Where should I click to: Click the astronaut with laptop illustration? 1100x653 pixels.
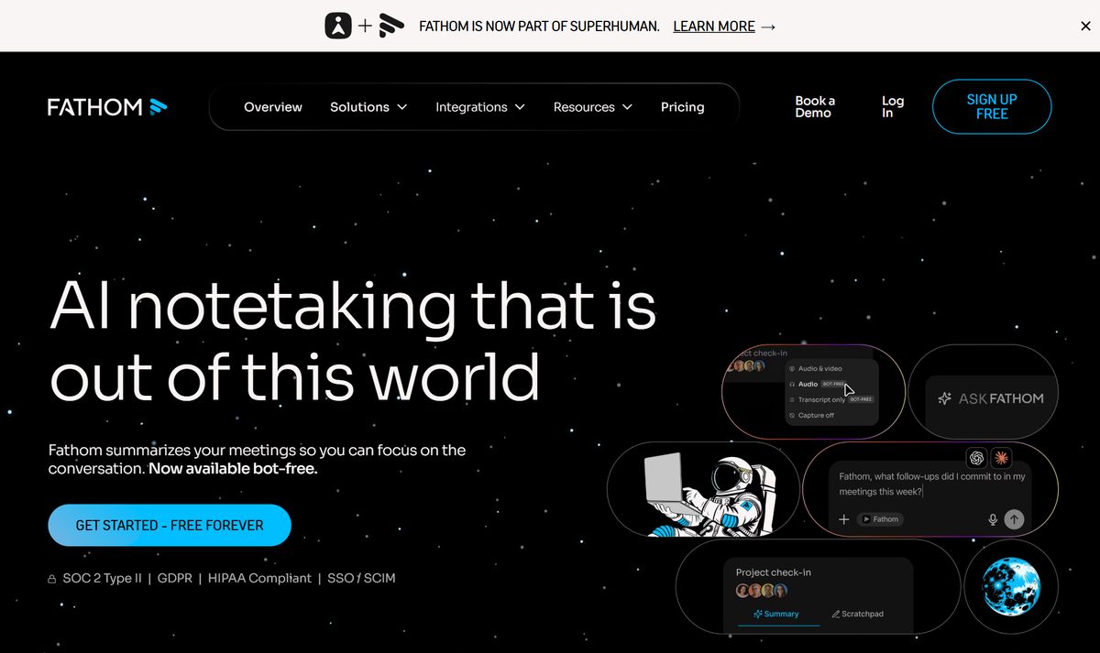point(709,494)
